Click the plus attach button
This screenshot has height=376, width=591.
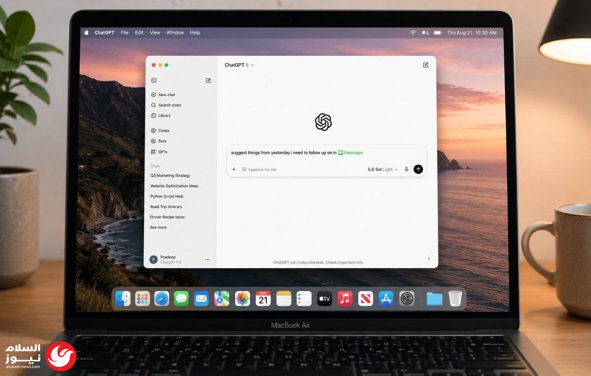(234, 169)
